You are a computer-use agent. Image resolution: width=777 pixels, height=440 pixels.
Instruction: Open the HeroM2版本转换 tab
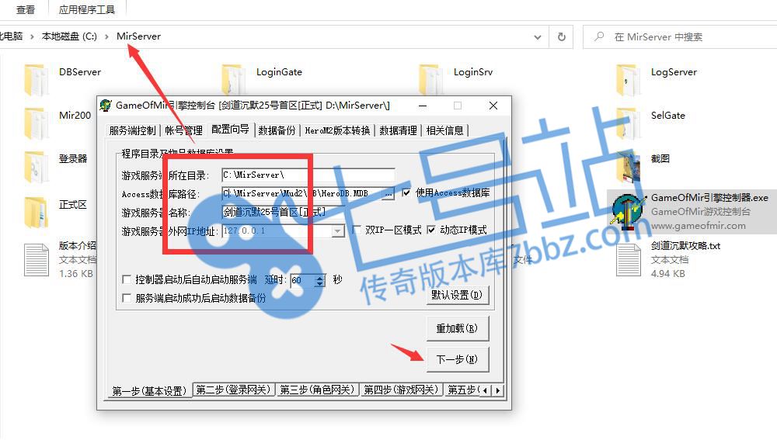tap(337, 130)
